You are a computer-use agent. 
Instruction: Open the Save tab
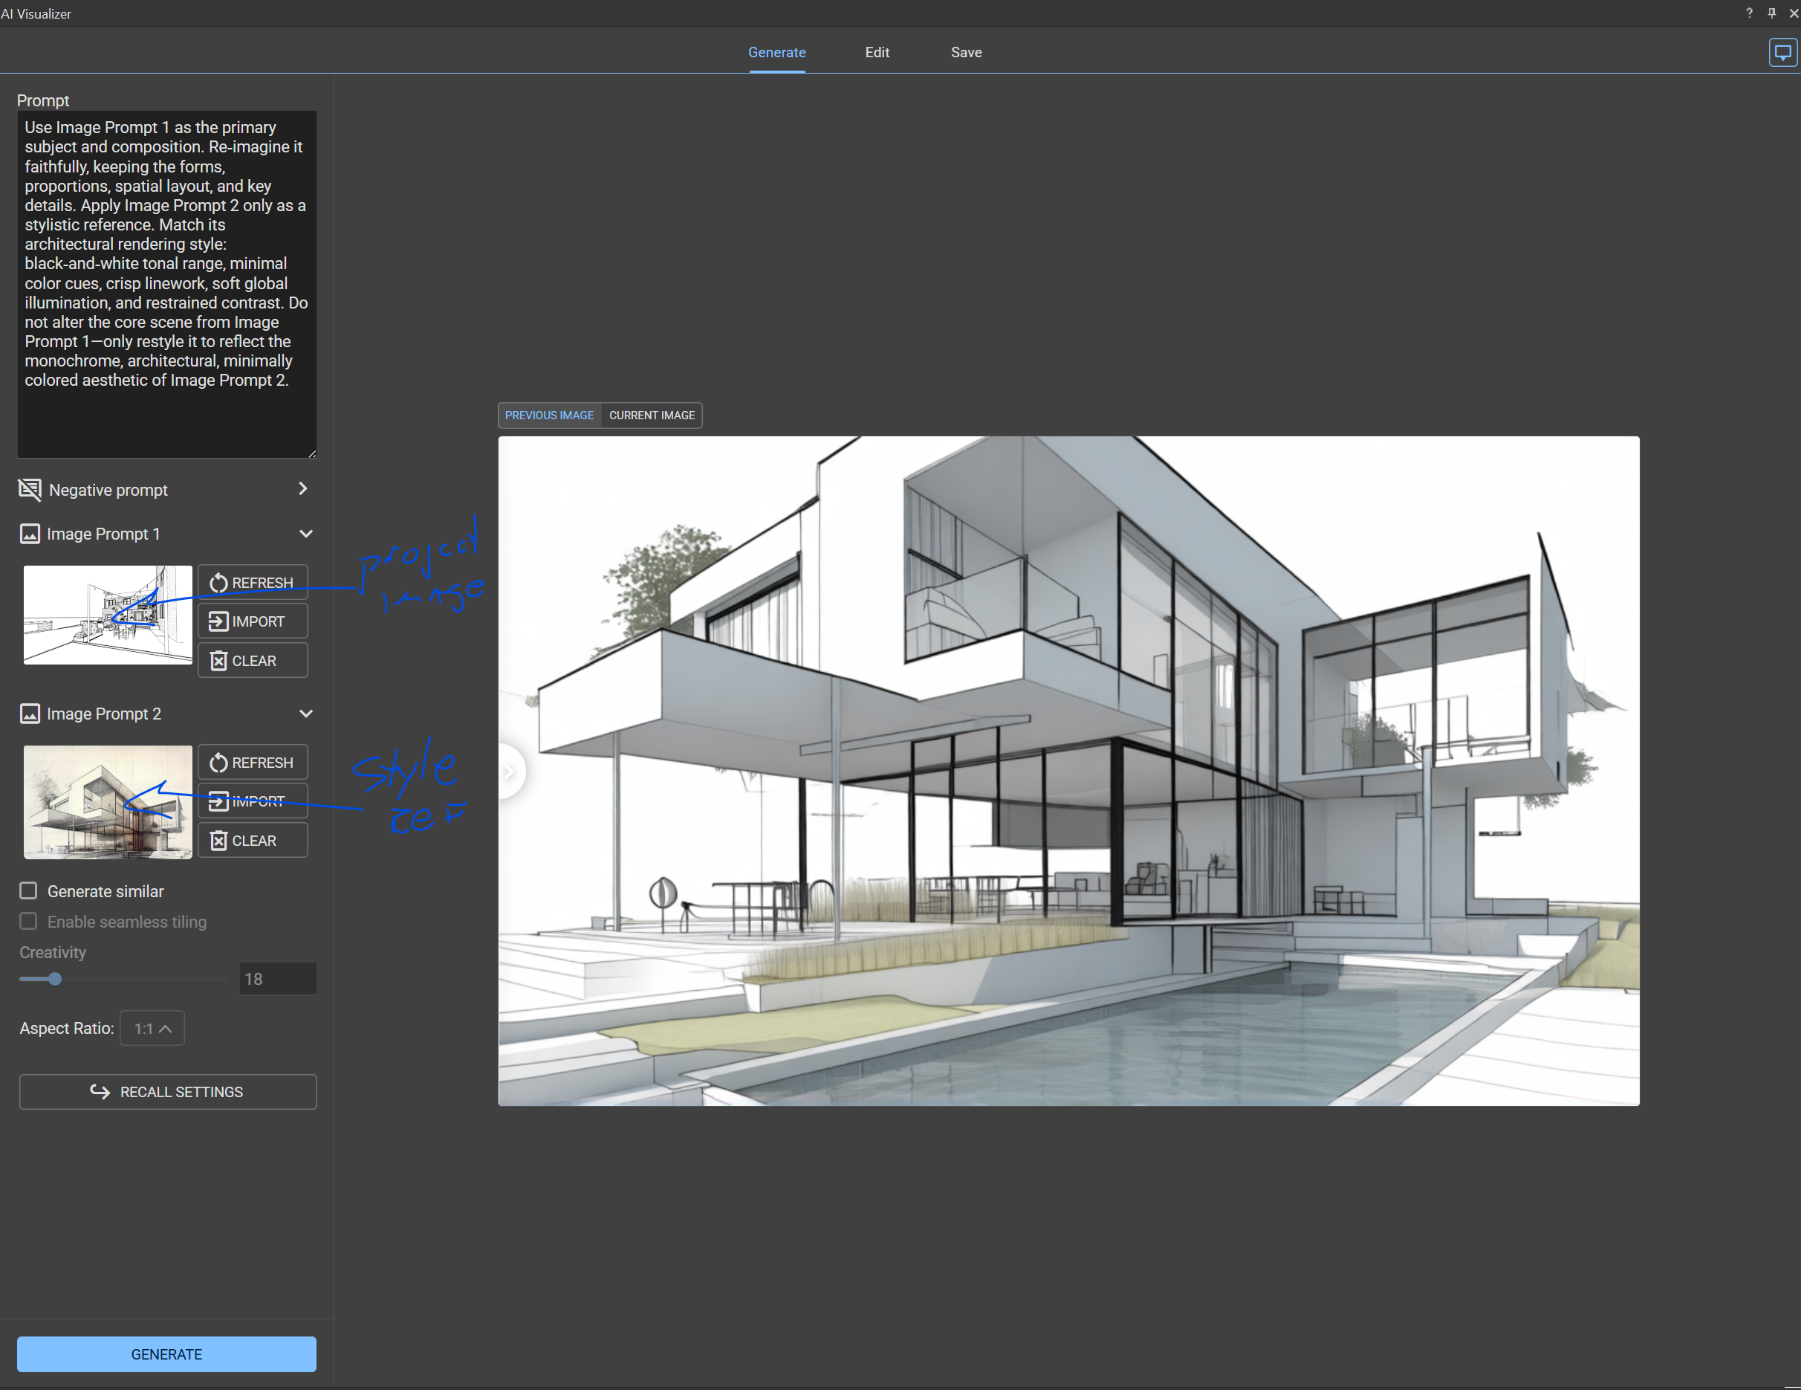click(966, 52)
